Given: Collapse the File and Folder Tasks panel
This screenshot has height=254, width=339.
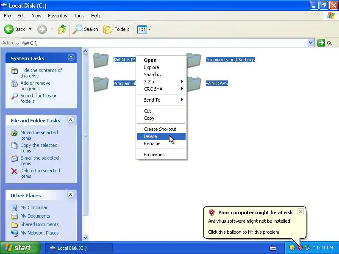Looking at the screenshot, I should [70, 120].
